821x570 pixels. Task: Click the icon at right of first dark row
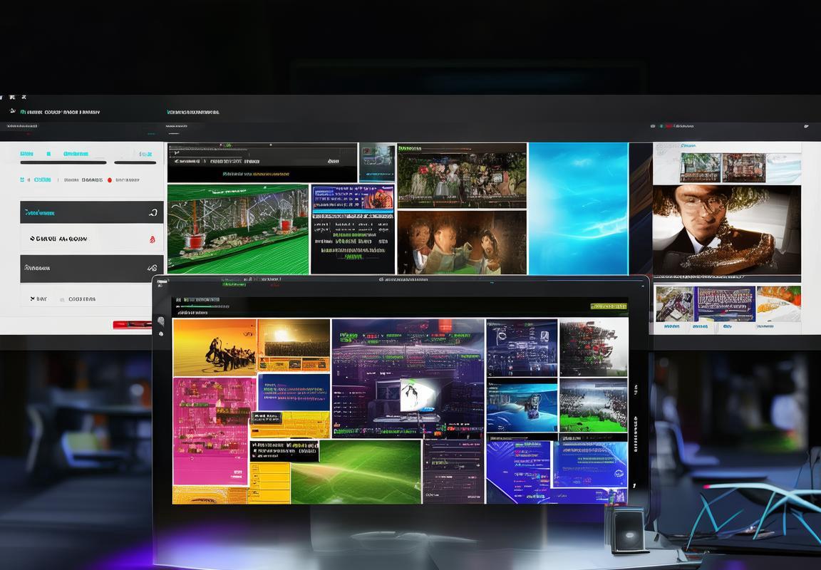coord(153,212)
